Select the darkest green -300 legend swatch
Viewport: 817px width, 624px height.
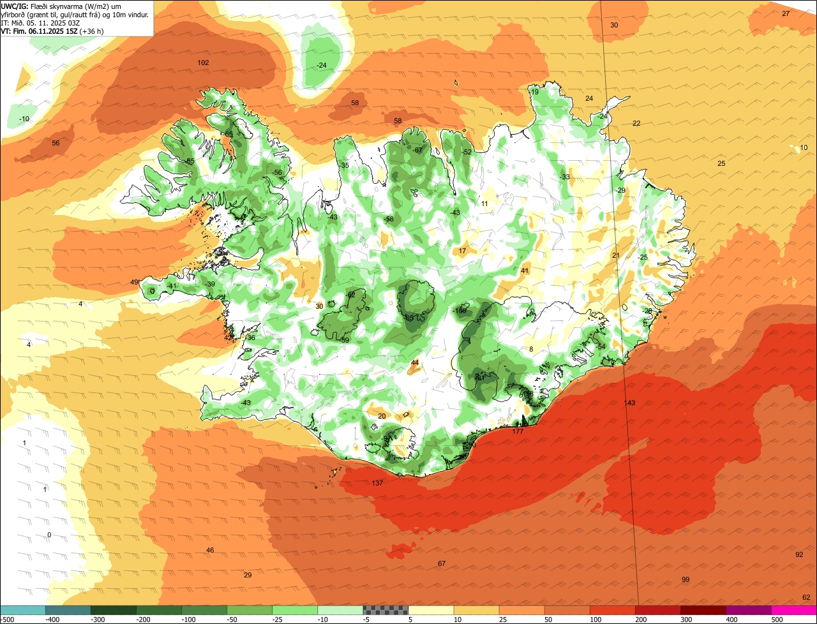pos(114,610)
